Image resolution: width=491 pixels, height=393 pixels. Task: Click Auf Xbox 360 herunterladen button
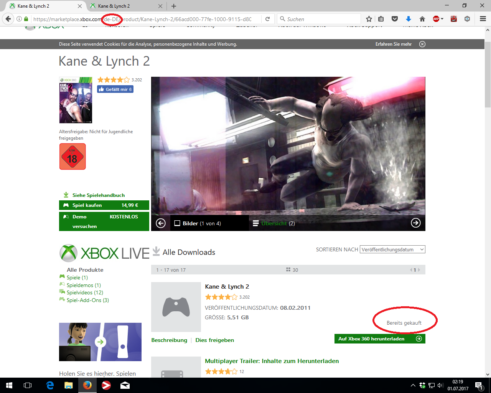[380, 339]
